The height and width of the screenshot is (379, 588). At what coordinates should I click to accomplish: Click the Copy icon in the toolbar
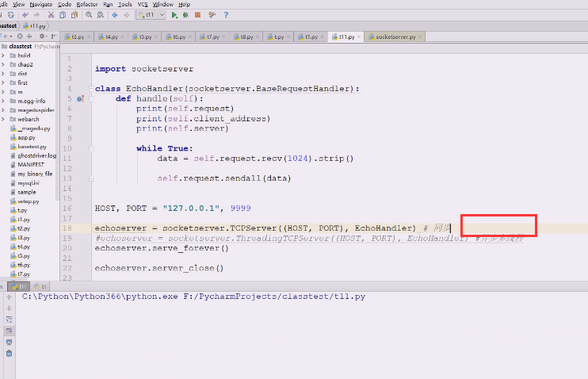tap(63, 15)
